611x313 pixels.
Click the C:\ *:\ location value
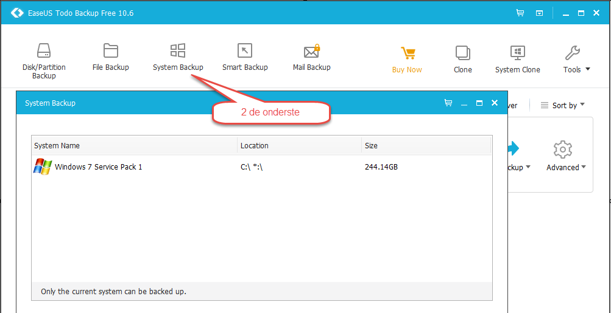252,167
